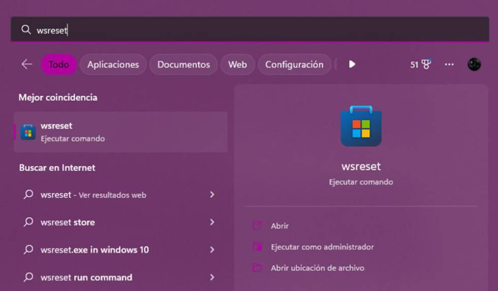The image size is (498, 291).
Task: Click Ejecutar como administrador
Action: [x=322, y=247]
